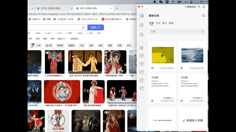The image size is (236, 132).
Task: Open the second 无标题 link card
Action: (x=192, y=89)
